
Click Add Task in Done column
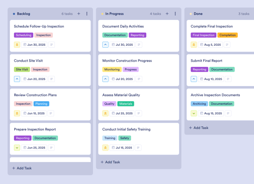199,128
